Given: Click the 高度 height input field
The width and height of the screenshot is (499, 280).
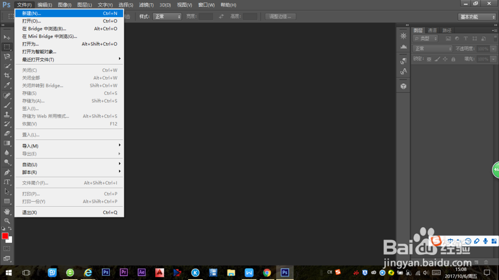Looking at the screenshot, I should (x=250, y=16).
